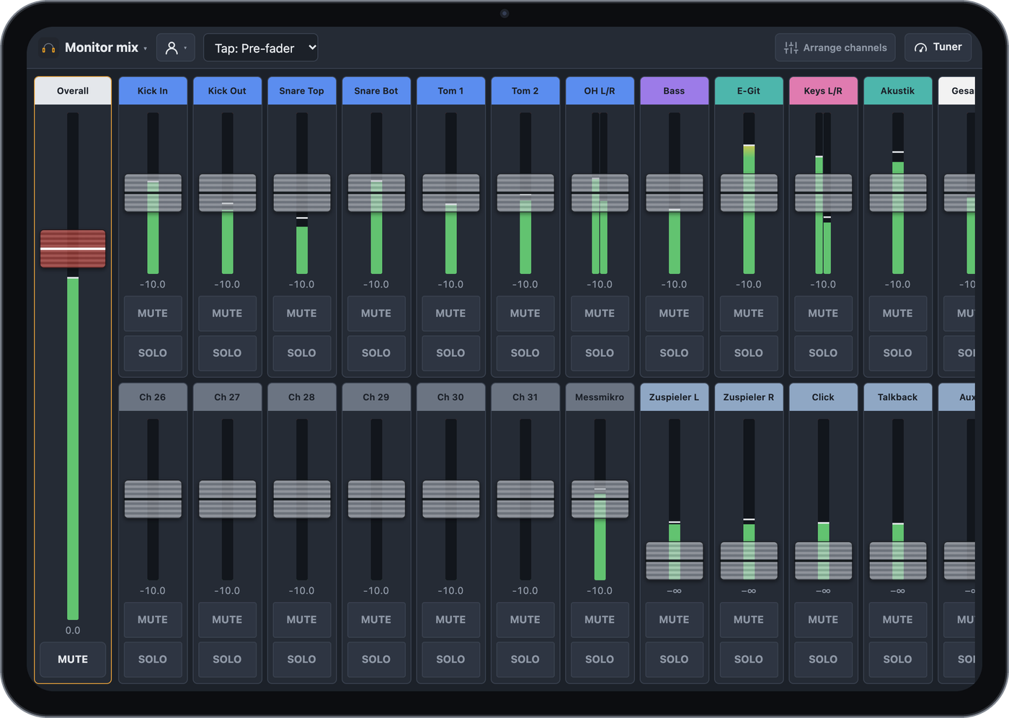Click the Kick In fader handle
Screen dimensions: 1009x718
pos(153,193)
